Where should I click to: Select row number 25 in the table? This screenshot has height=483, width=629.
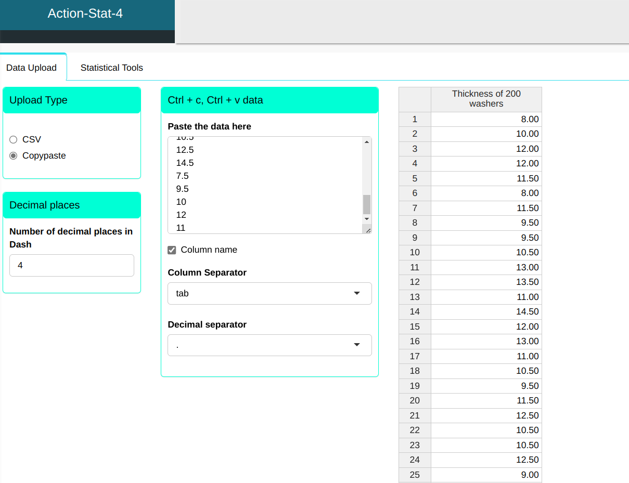pos(415,475)
